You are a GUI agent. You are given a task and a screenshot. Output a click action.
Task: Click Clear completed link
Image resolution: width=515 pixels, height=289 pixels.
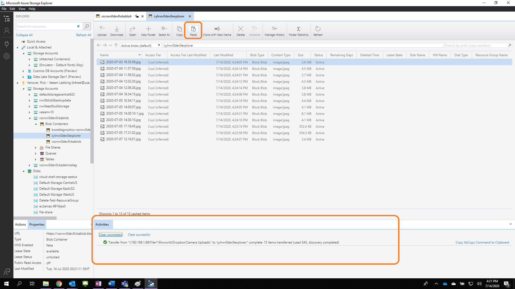point(111,235)
